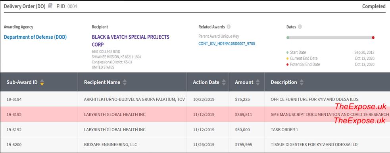Click the info icon next to Related Awards
390x153 pixels.
229,27
